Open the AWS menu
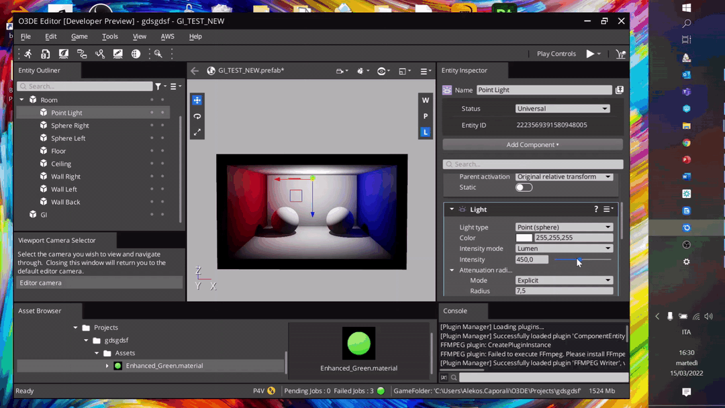This screenshot has width=725, height=408. click(167, 36)
